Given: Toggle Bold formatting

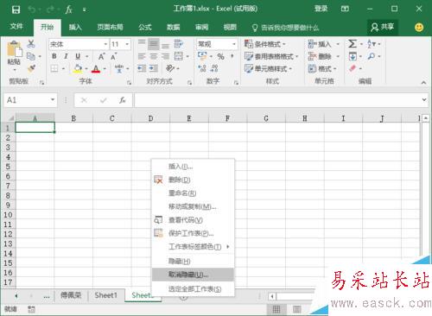Looking at the screenshot, I should [x=54, y=56].
